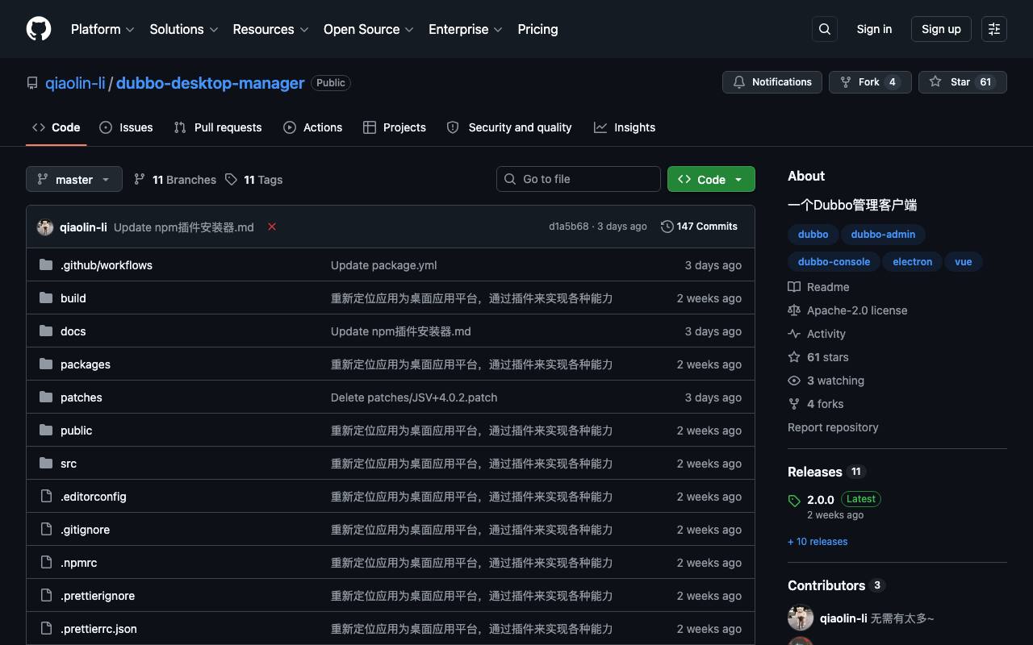Click Report repository link
The height and width of the screenshot is (645, 1033).
pyautogui.click(x=833, y=427)
